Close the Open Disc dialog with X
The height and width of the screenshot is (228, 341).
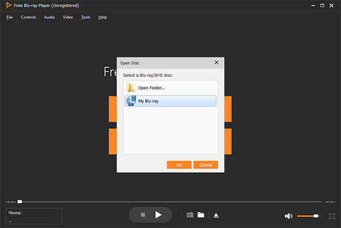[217, 63]
